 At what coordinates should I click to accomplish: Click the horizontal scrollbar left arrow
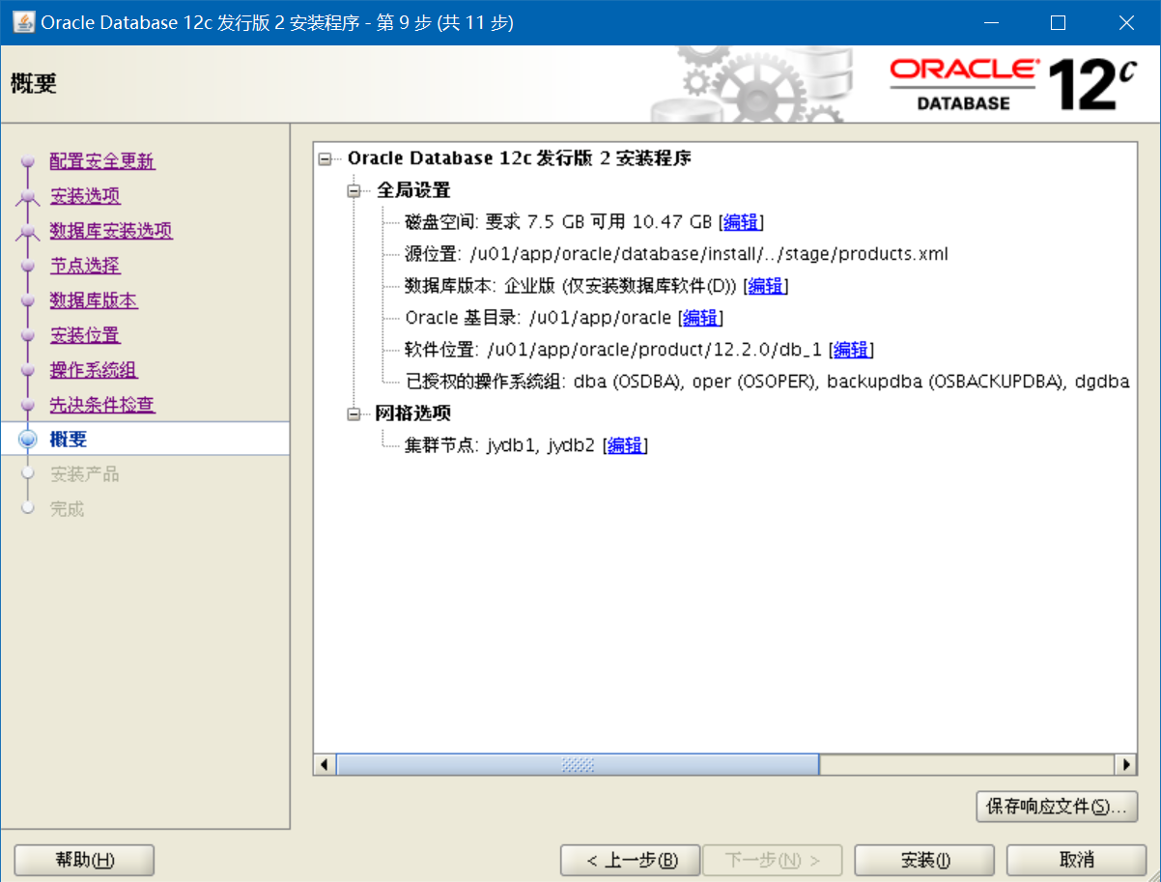[x=325, y=764]
